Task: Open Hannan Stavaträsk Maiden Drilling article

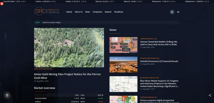Action: [x=159, y=43]
